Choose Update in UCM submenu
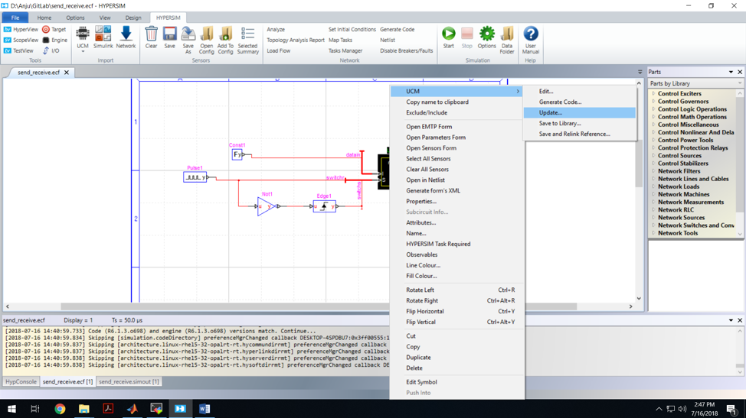This screenshot has height=418, width=746. [x=580, y=112]
